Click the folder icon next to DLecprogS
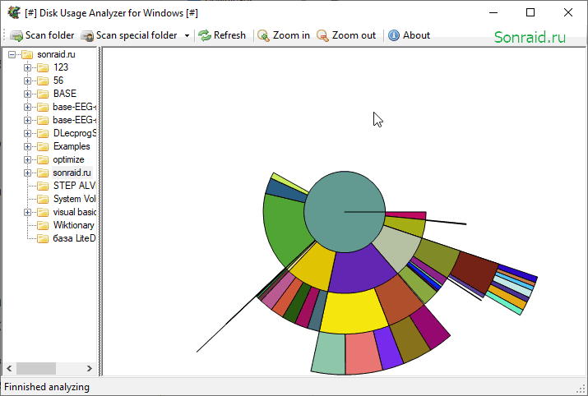Image resolution: width=588 pixels, height=396 pixels. point(43,133)
